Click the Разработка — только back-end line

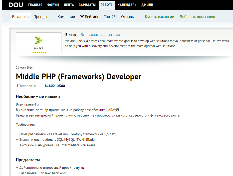tap(41, 173)
